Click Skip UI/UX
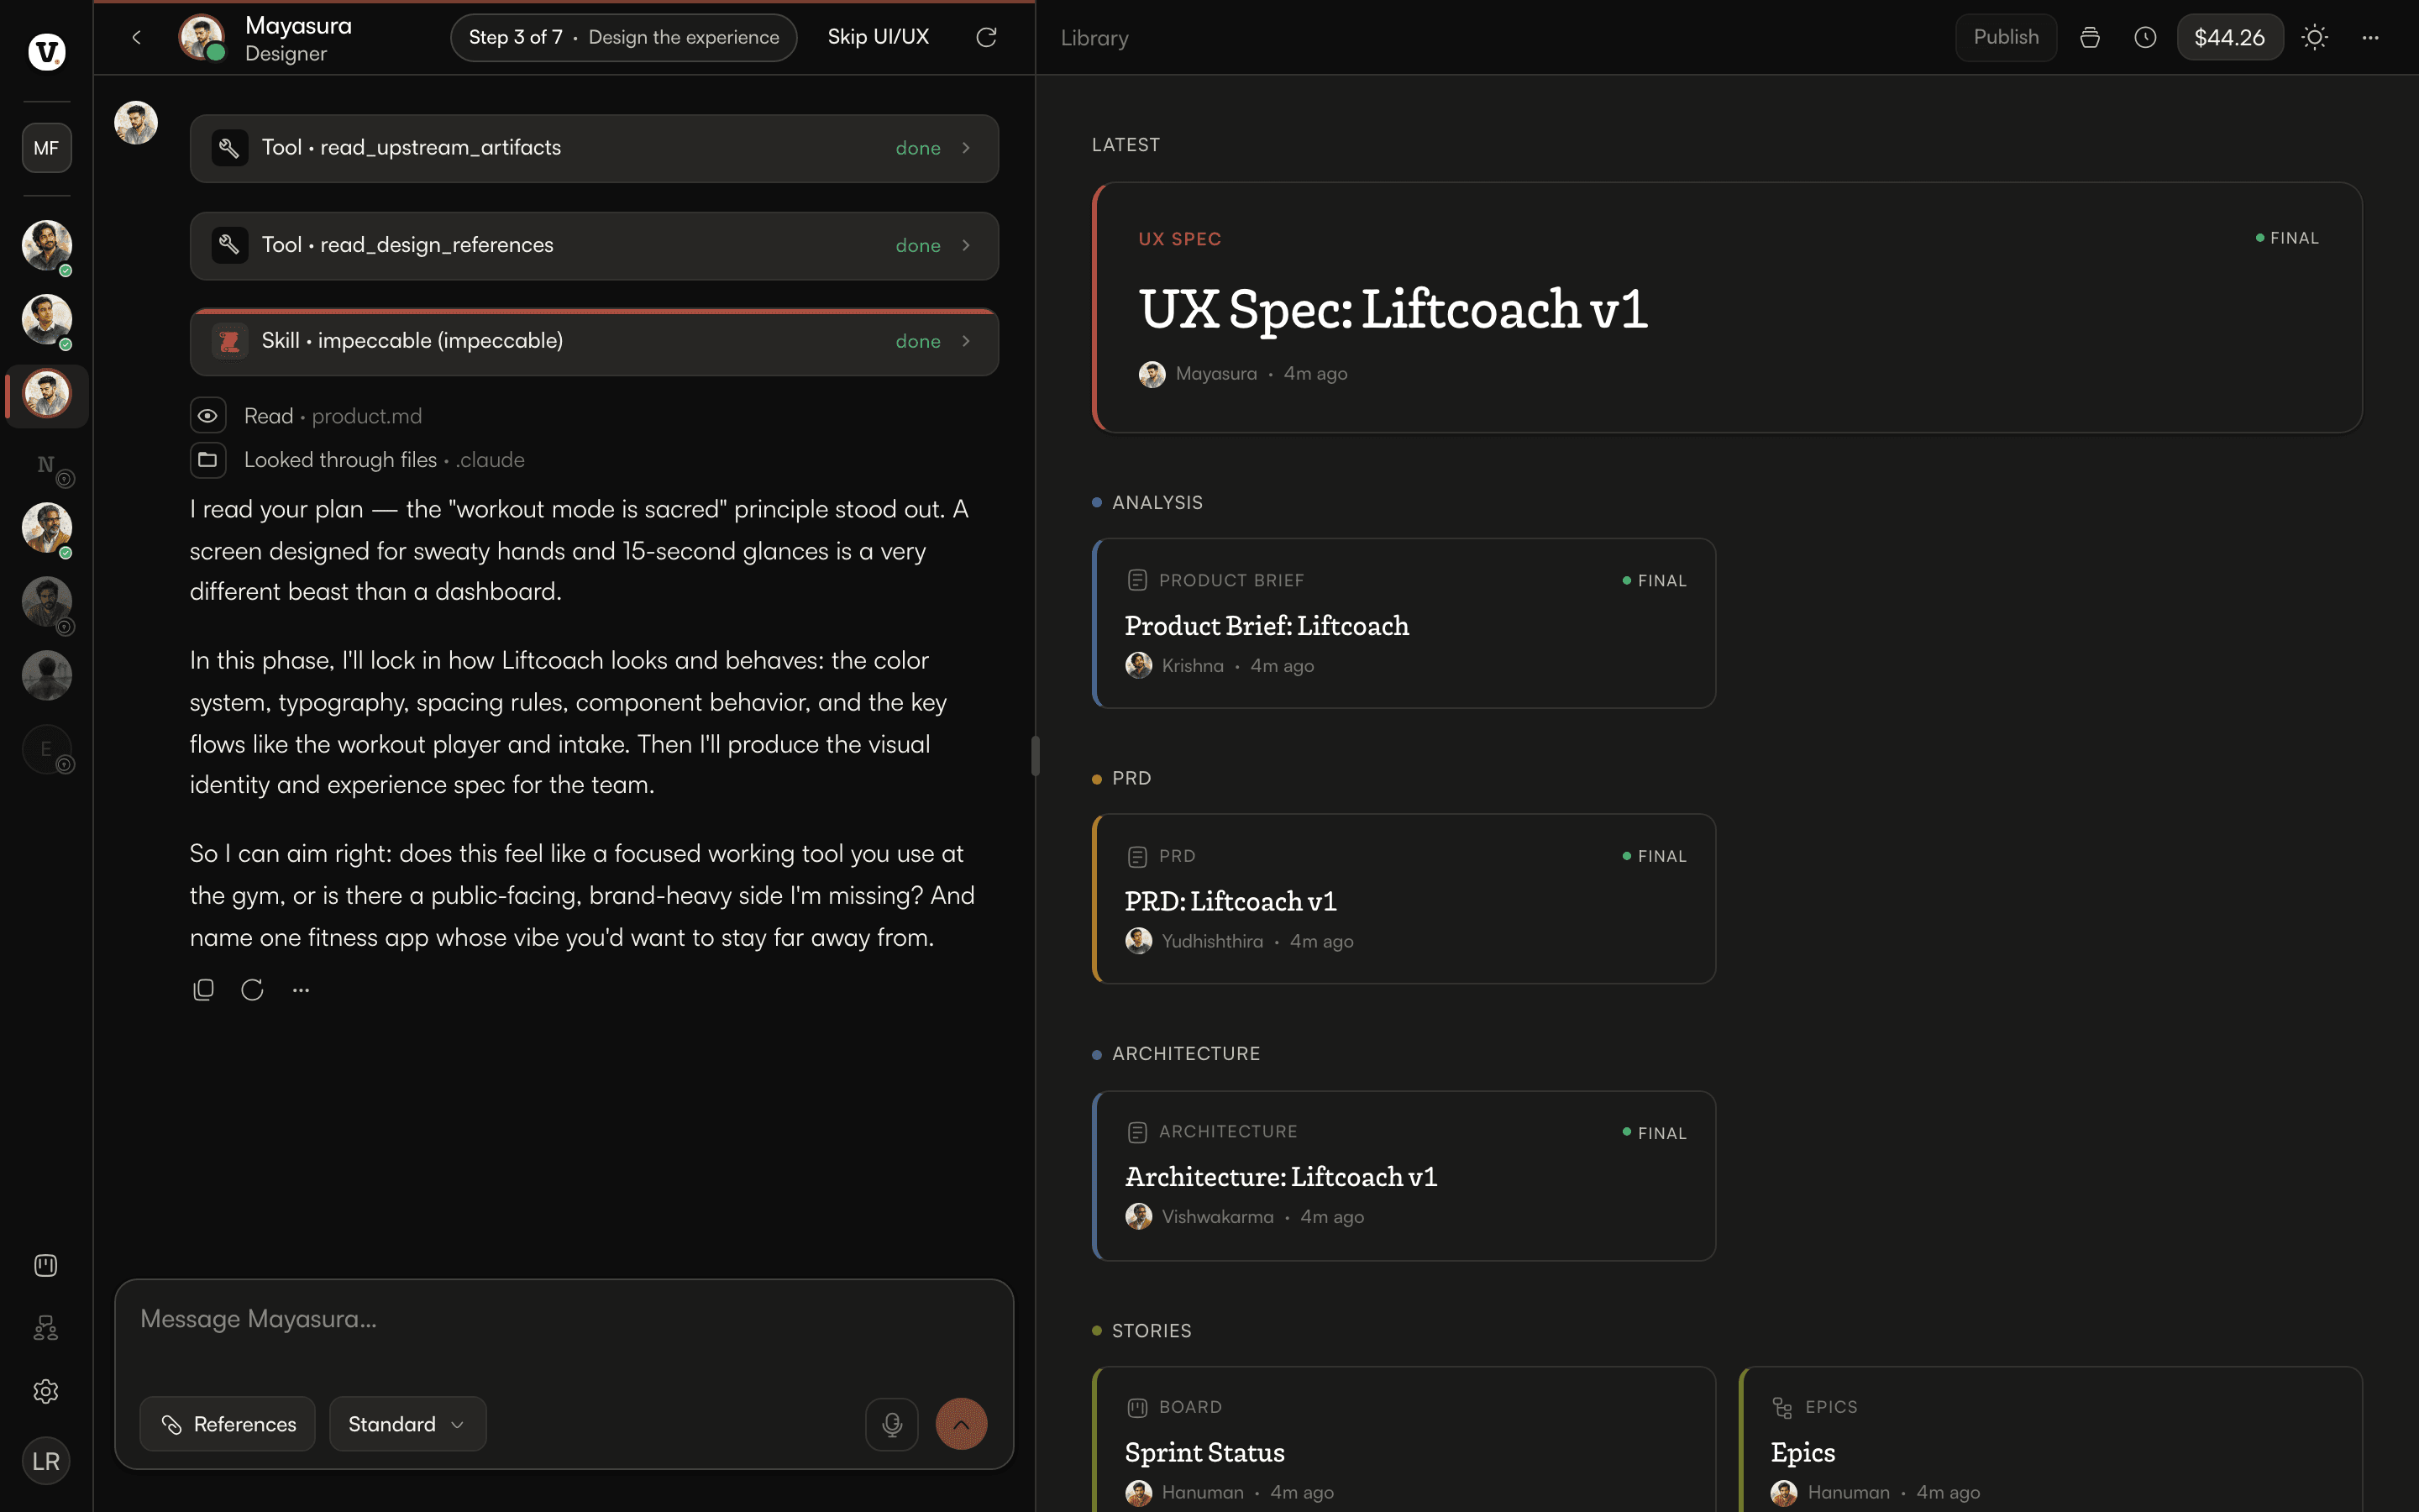Screen dimensions: 2419x1512 (x=878, y=37)
